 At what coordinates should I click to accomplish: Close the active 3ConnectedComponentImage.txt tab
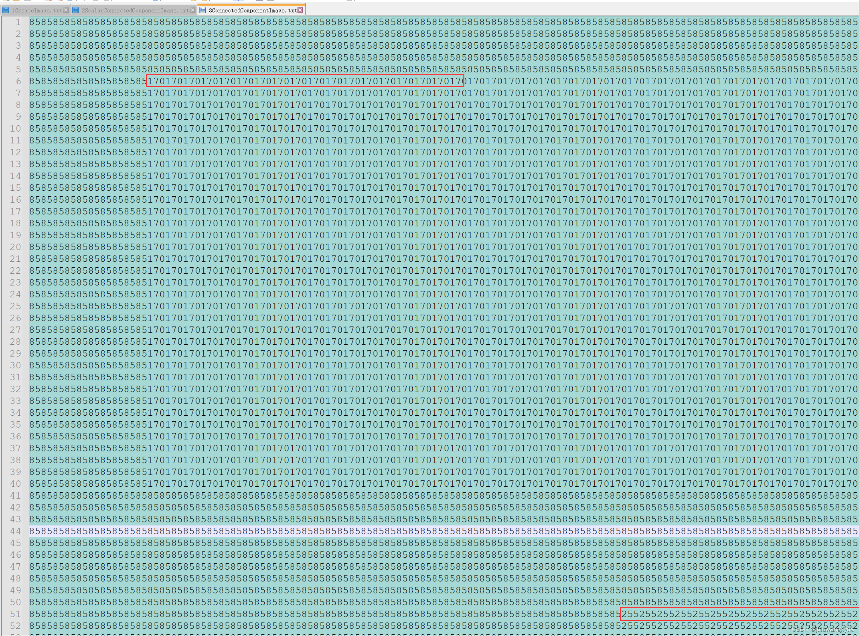300,10
